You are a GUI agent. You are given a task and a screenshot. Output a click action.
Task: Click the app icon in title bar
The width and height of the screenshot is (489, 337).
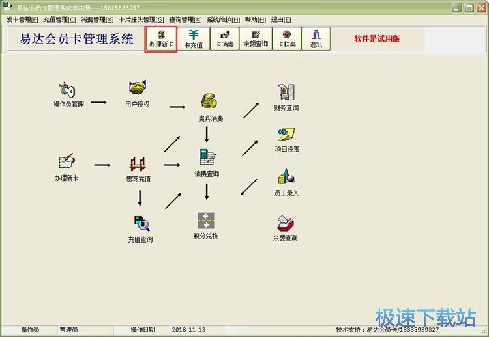click(x=7, y=7)
